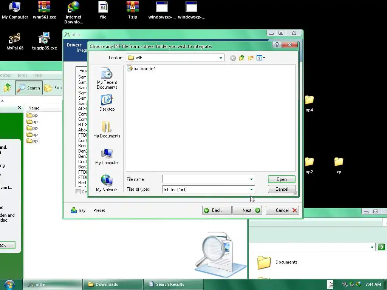This screenshot has height=290, width=387.
Task: Open Tools menu in Explorer window
Action: coord(22,75)
